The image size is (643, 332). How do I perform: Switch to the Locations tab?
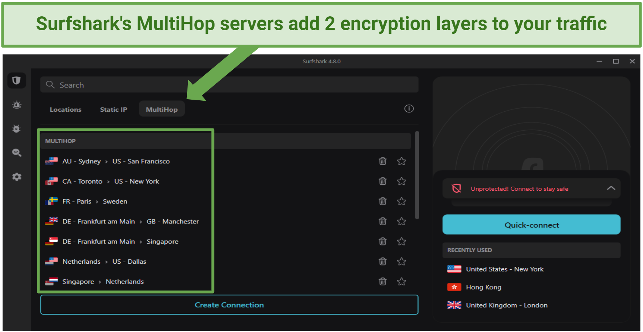[66, 109]
